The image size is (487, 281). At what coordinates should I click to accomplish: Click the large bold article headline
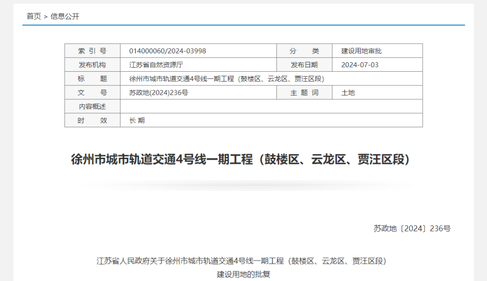tap(240, 159)
